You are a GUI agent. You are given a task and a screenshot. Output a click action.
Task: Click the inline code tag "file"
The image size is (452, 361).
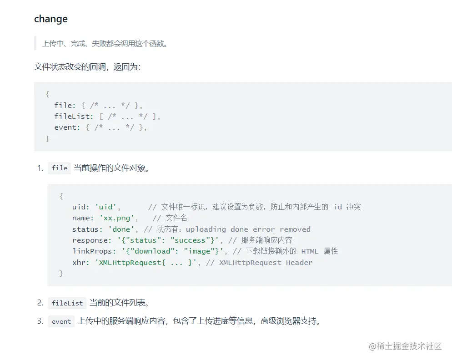pyautogui.click(x=60, y=168)
